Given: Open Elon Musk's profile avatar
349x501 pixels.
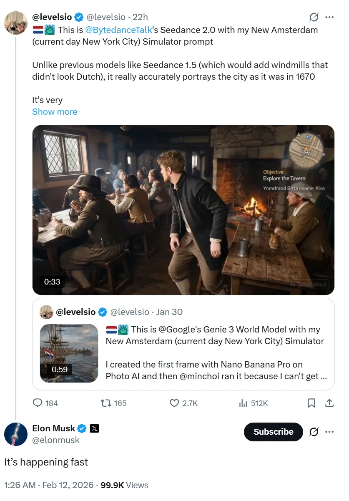Looking at the screenshot, I should (16, 434).
